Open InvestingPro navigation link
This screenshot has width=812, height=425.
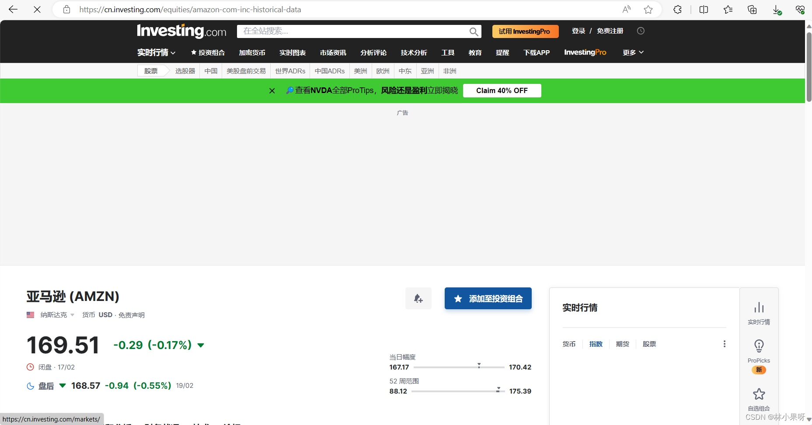click(x=585, y=52)
